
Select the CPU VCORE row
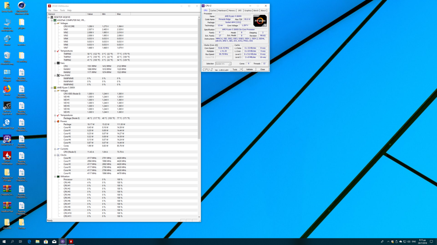point(123,26)
